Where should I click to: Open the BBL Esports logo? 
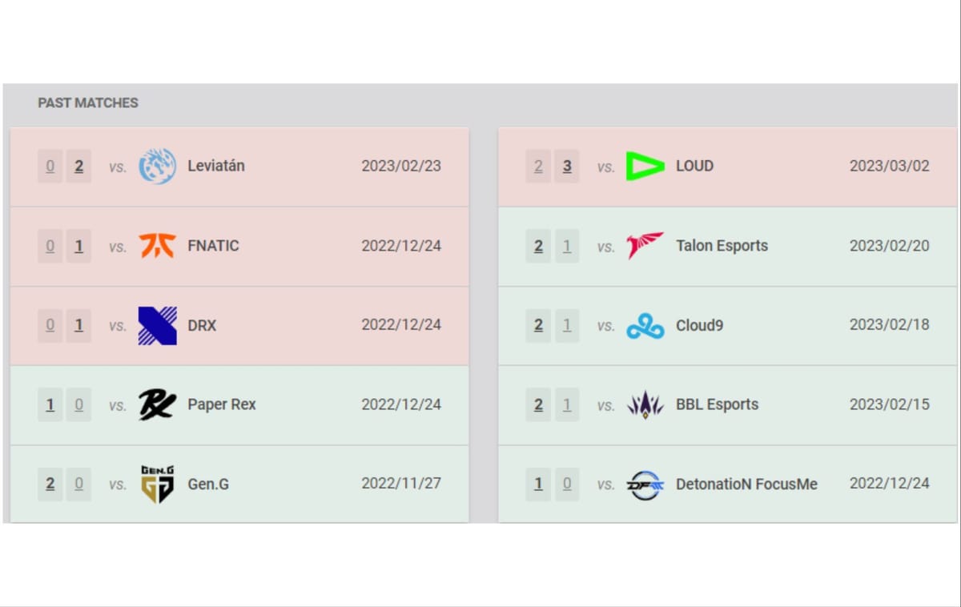click(x=645, y=404)
